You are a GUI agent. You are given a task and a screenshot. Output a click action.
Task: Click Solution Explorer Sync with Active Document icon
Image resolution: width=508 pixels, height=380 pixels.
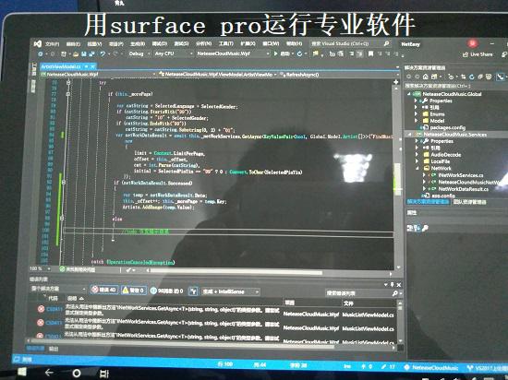(x=464, y=77)
